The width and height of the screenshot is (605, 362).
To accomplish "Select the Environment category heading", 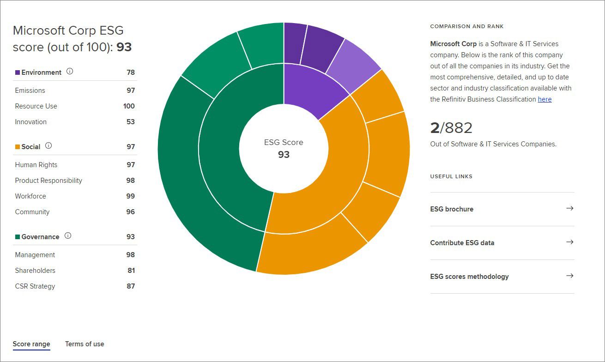I will pos(41,72).
